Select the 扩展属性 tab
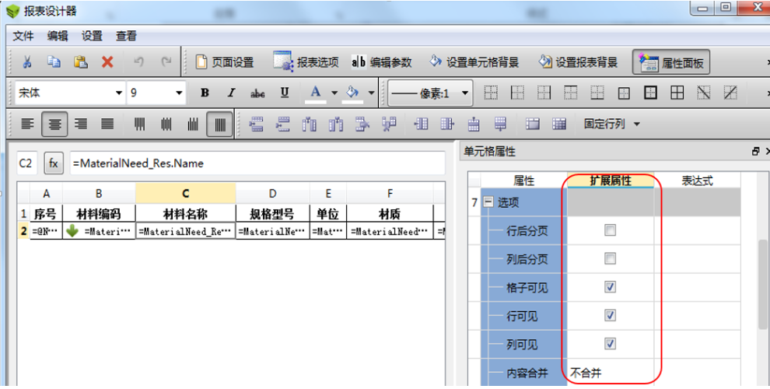The height and width of the screenshot is (389, 770). [x=611, y=180]
